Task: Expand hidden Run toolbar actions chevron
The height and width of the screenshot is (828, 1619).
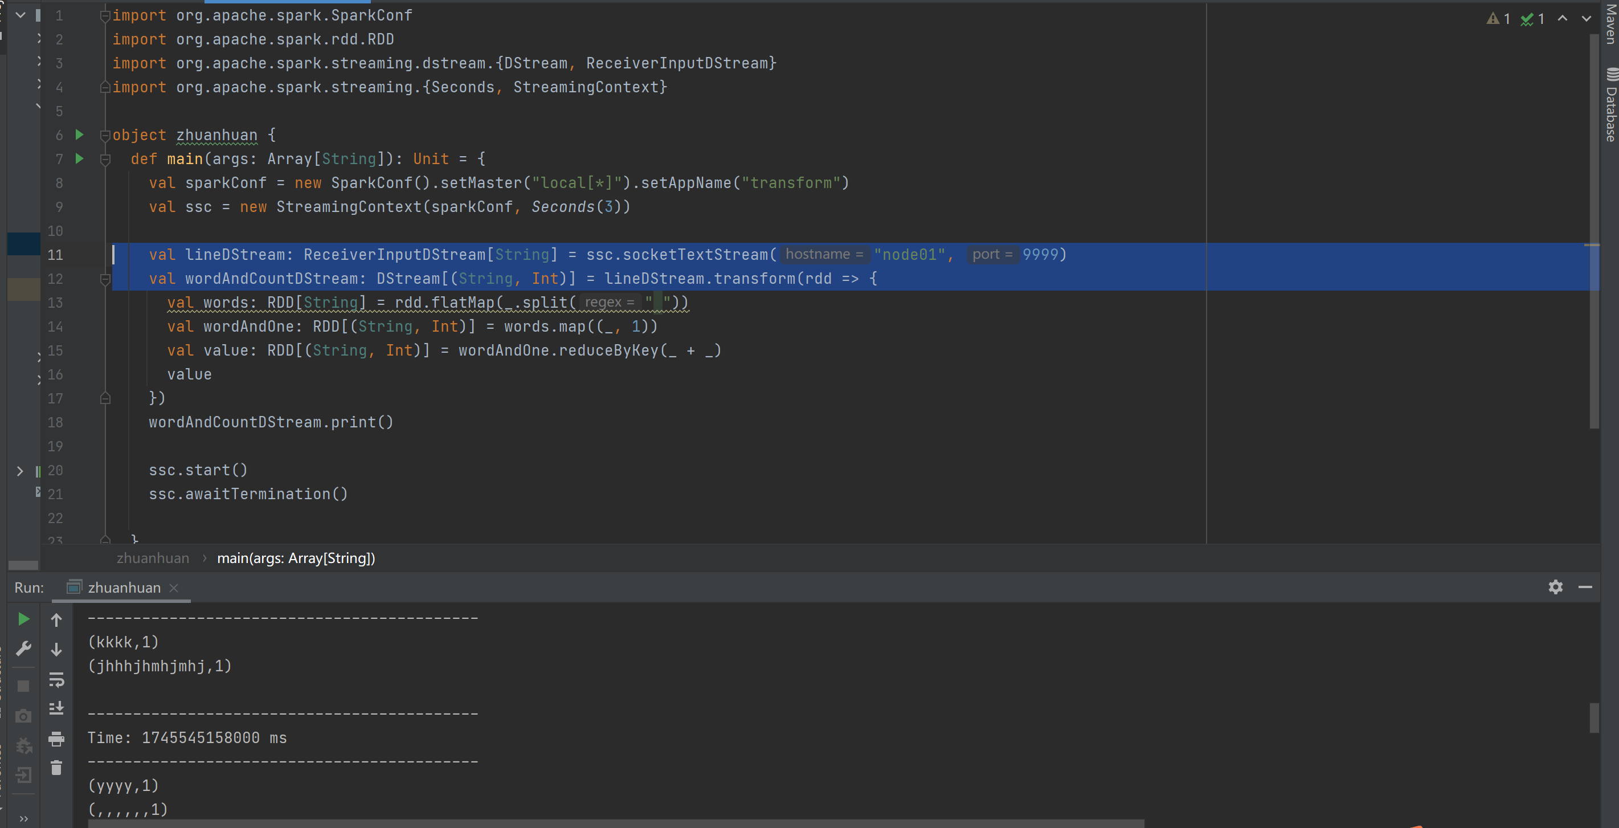Action: coord(23,818)
